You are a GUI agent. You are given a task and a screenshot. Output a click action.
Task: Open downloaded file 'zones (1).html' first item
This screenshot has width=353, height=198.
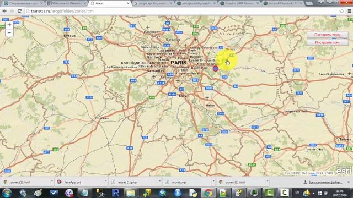26,182
